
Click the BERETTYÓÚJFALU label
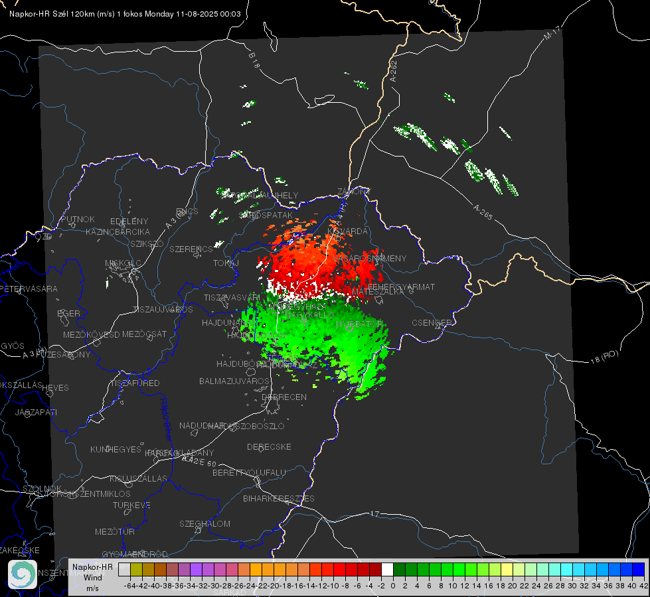click(x=249, y=472)
